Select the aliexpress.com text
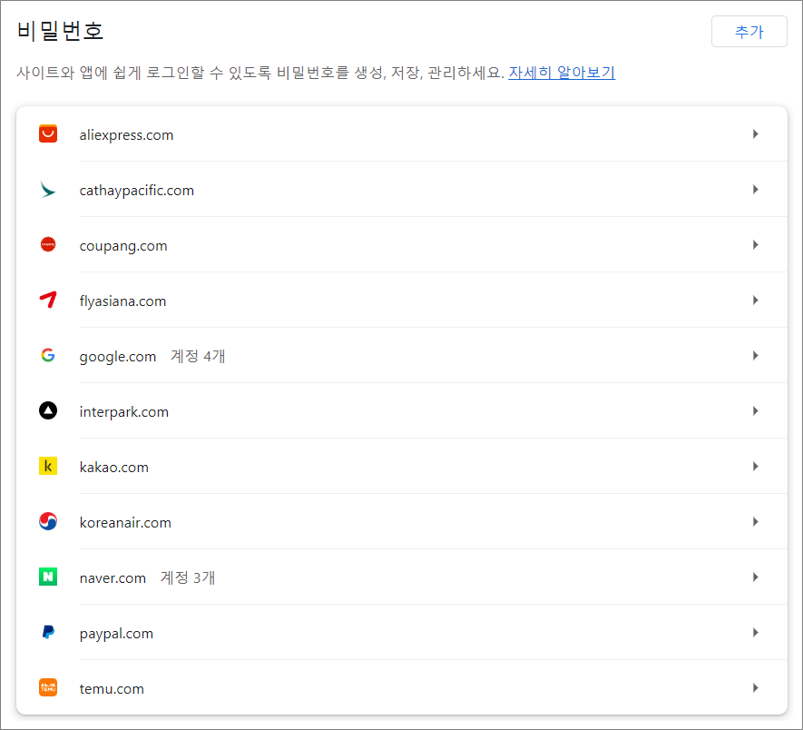The image size is (803, 730). pos(126,135)
